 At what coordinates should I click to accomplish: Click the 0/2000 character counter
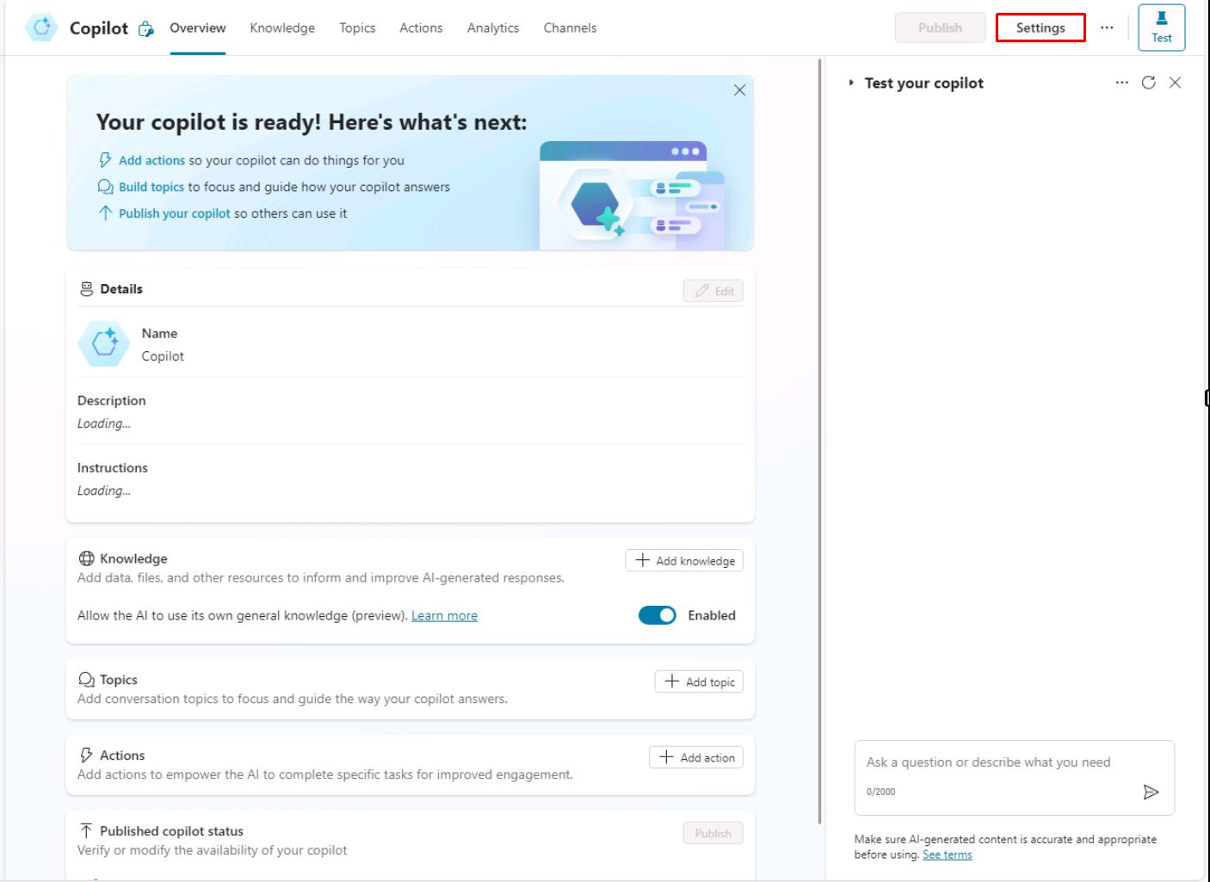(881, 792)
